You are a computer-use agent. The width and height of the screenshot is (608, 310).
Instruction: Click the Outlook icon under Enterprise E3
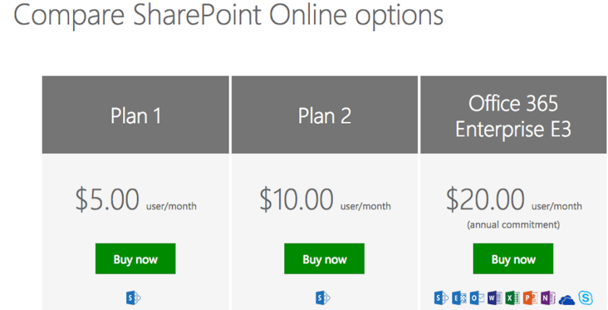pos(477,298)
